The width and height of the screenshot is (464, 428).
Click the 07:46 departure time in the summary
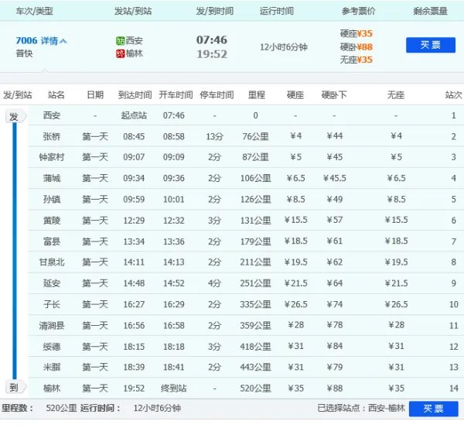[x=212, y=40]
